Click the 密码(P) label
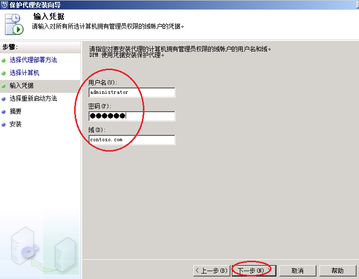Viewport: 359px width, 279px height. coord(100,106)
